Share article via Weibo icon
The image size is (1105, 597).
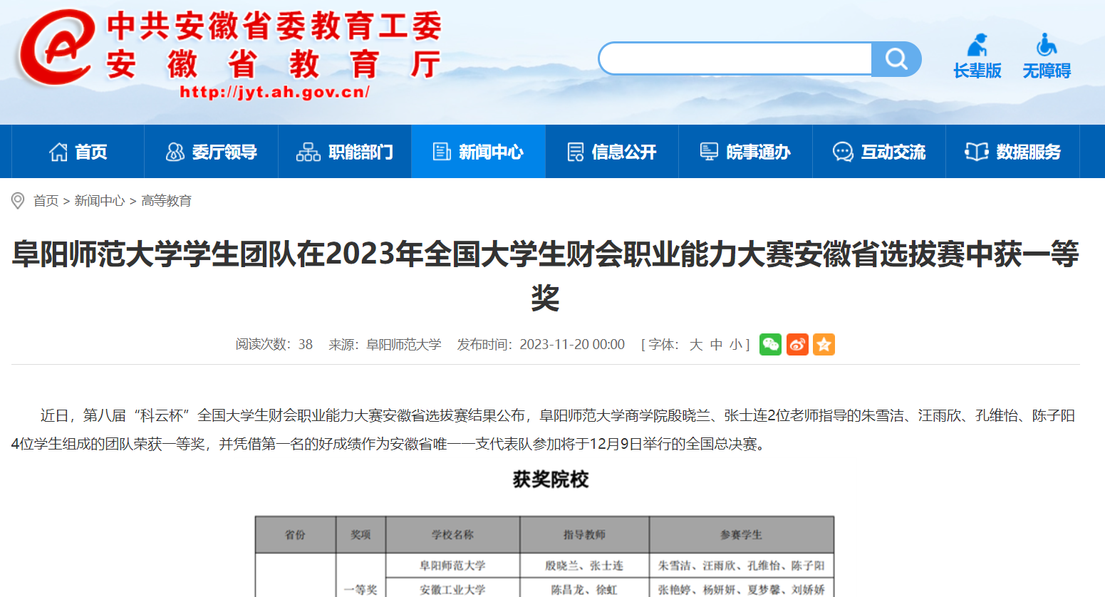pos(797,345)
